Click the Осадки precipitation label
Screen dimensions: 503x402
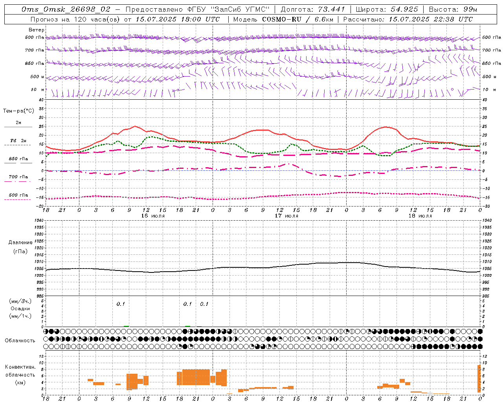(x=20, y=309)
